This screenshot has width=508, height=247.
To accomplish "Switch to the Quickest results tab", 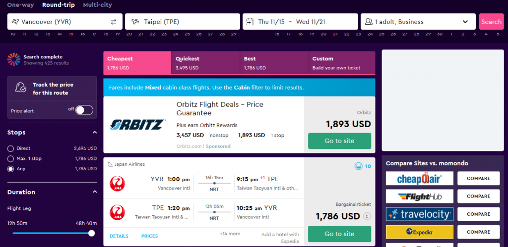I will pyautogui.click(x=205, y=63).
